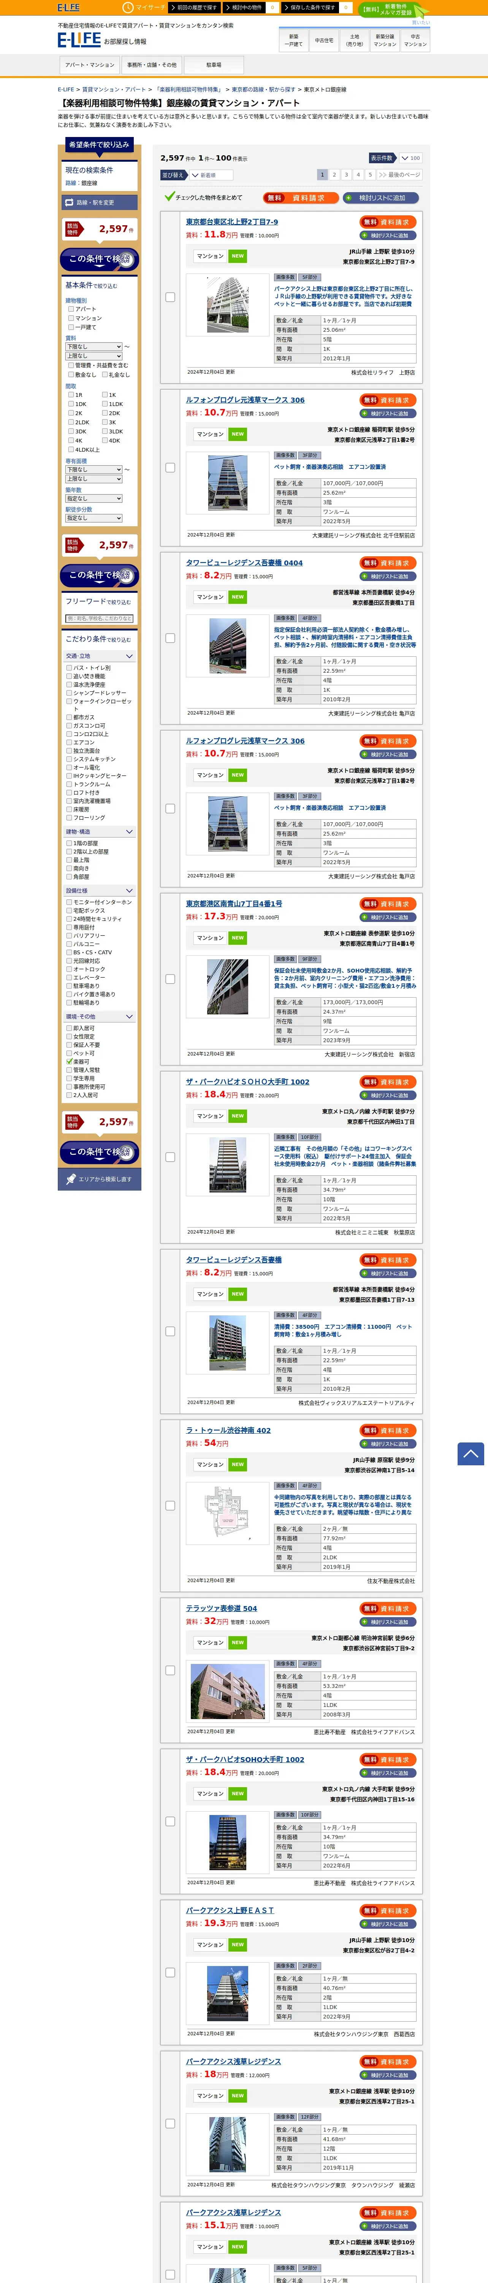Screen dimensions: 488x2283
Task: Switch to アパート・マンション tab
Action: (89, 65)
